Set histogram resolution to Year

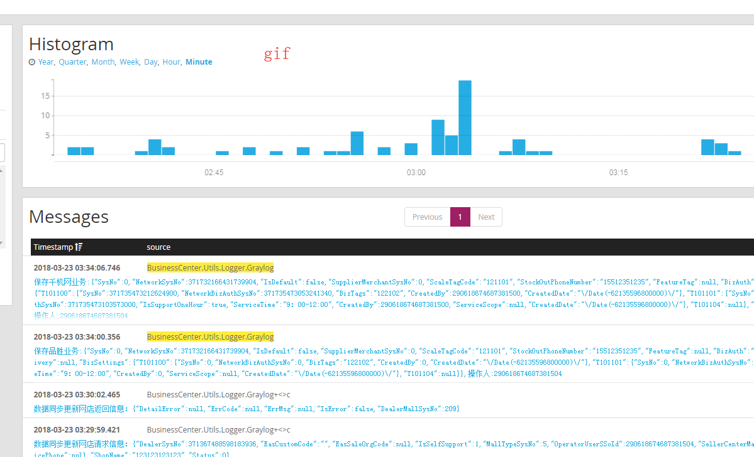tap(46, 62)
